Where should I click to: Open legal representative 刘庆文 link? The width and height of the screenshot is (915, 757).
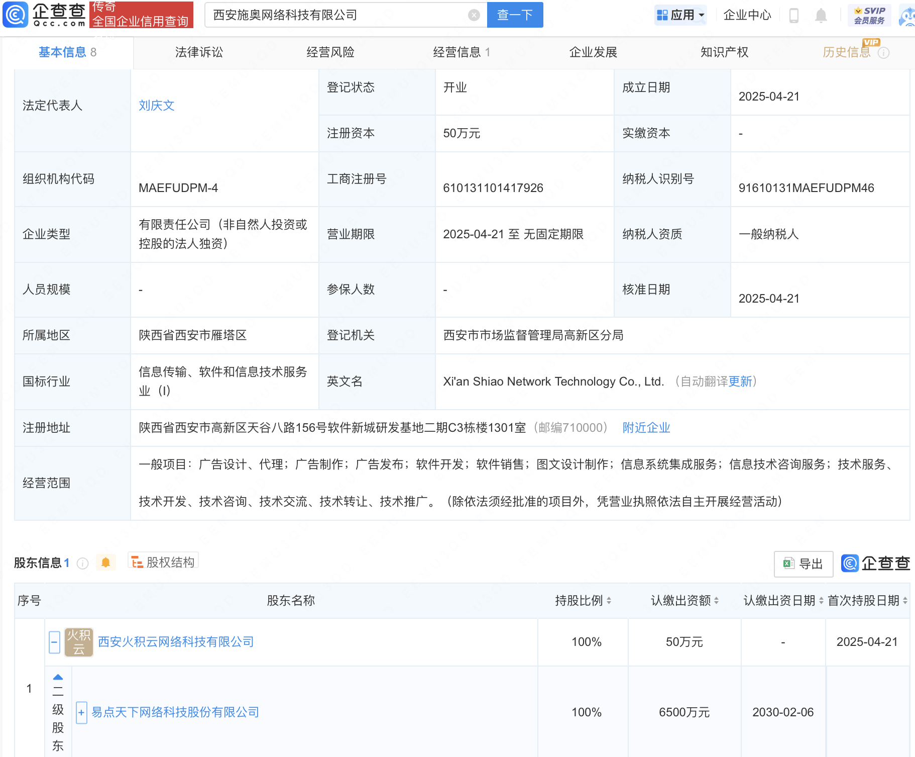click(x=157, y=106)
